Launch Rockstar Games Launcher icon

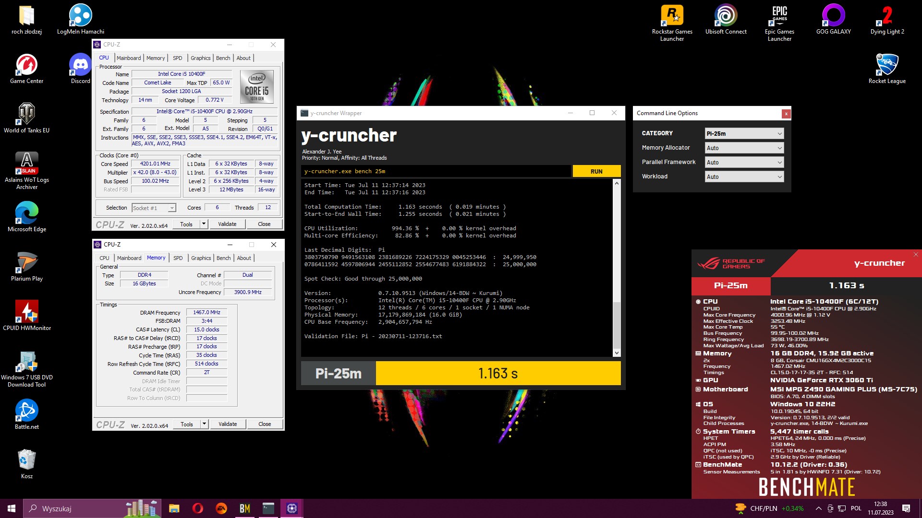point(672,23)
